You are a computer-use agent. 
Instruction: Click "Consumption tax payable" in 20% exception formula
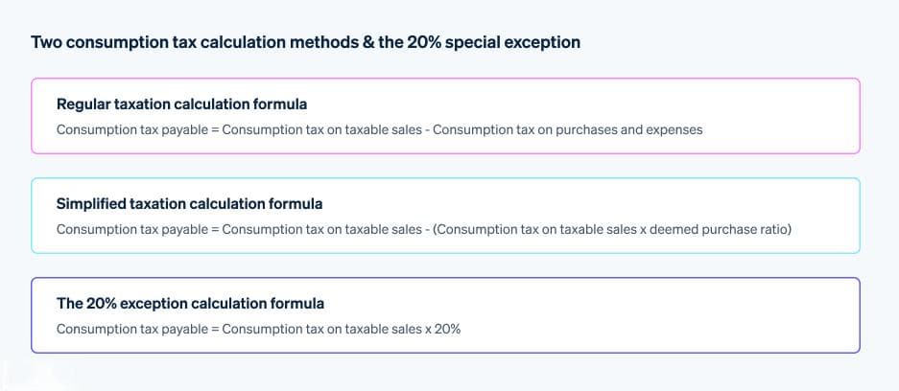pos(132,329)
